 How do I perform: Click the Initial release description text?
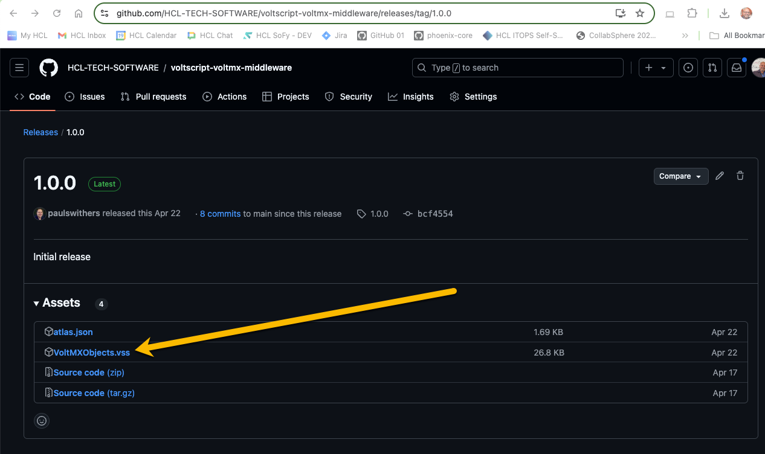tap(62, 257)
